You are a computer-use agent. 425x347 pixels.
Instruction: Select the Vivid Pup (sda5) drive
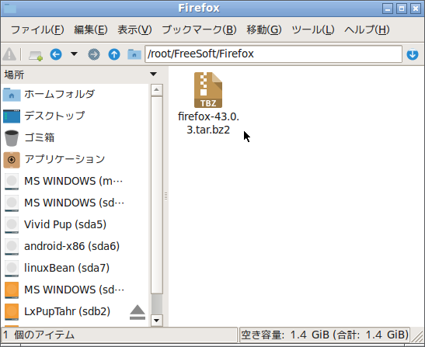tap(75, 224)
